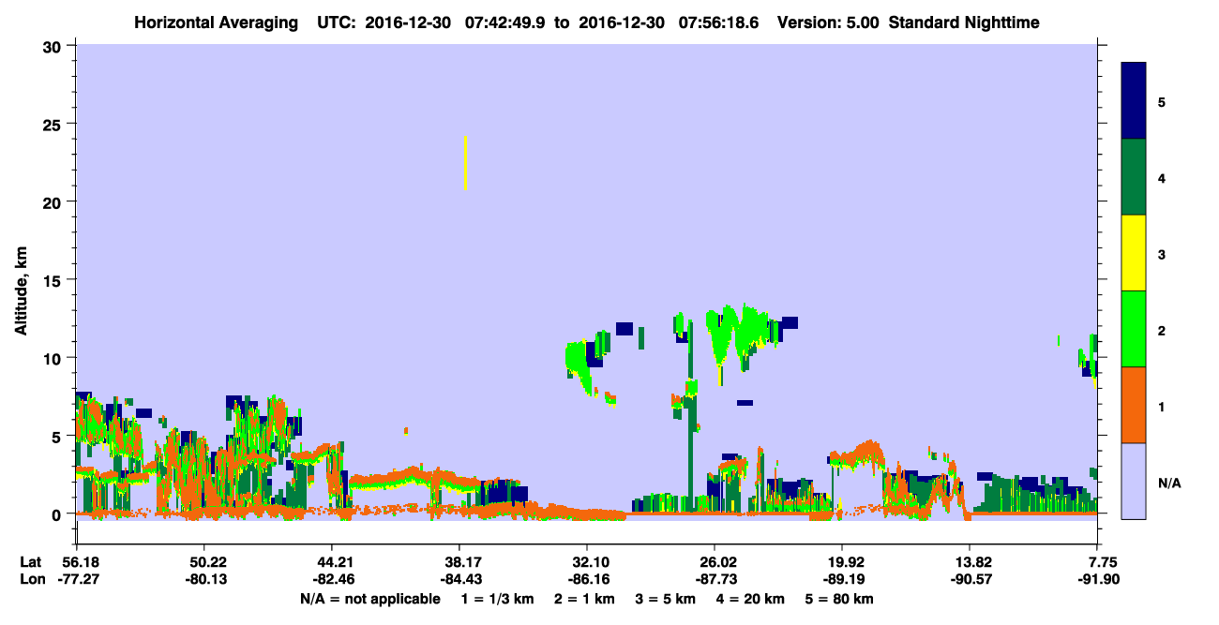Click longitude value -90.57
Screen dimensions: 1219x625
[x=970, y=579]
